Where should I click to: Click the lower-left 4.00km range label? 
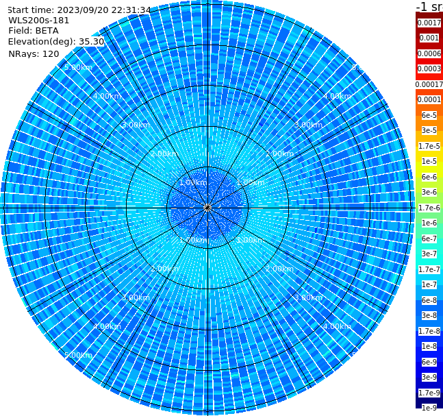click(107, 326)
